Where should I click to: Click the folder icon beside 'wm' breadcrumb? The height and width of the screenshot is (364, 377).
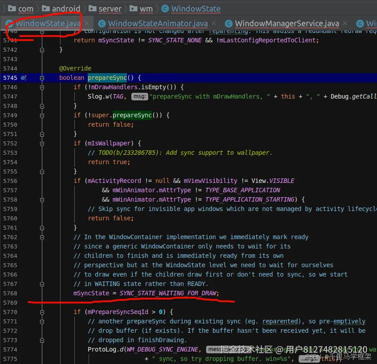[x=134, y=8]
